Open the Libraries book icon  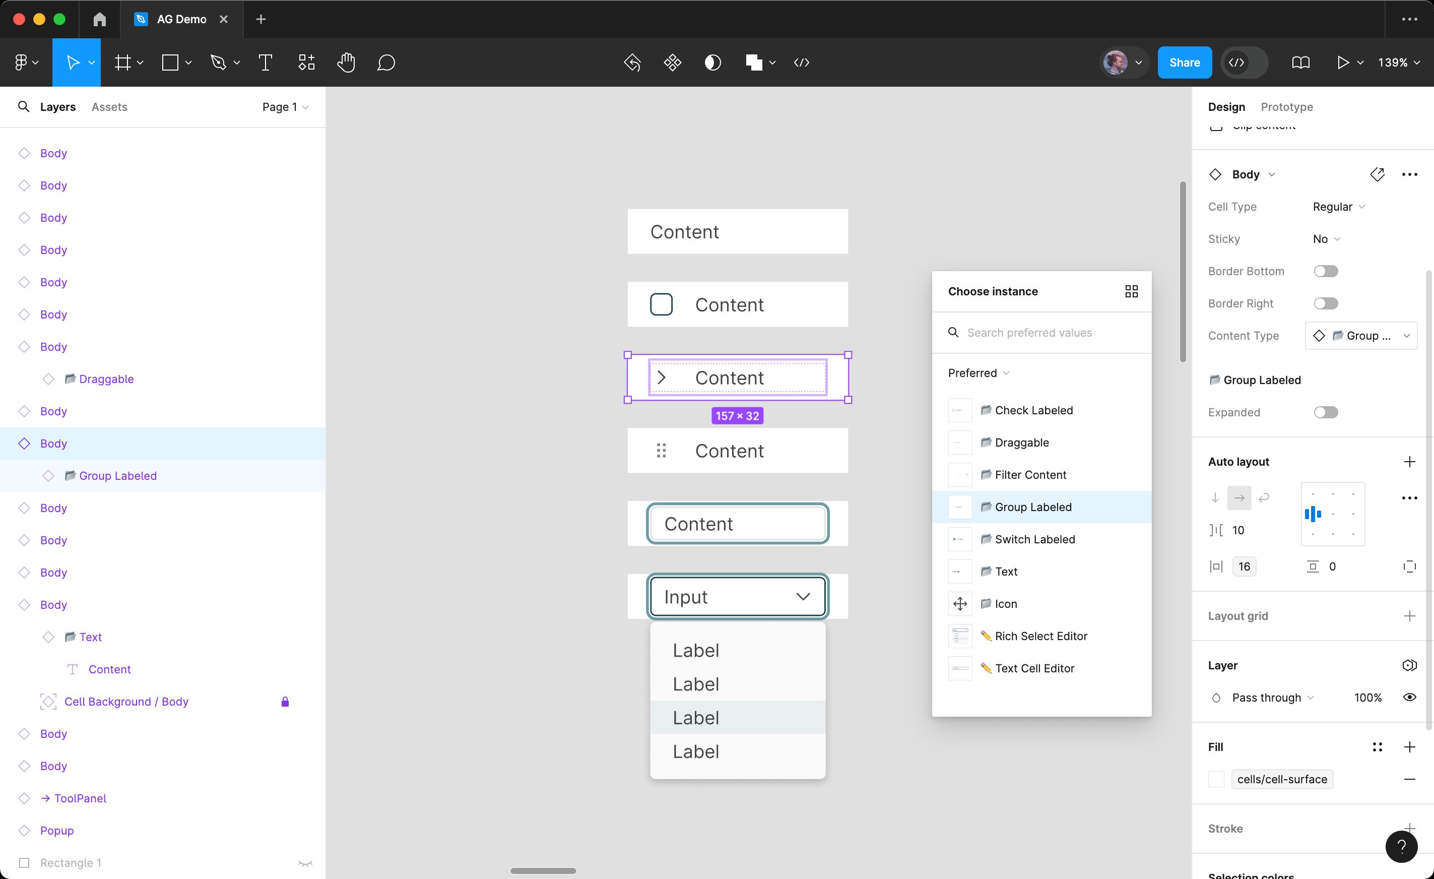(1300, 62)
